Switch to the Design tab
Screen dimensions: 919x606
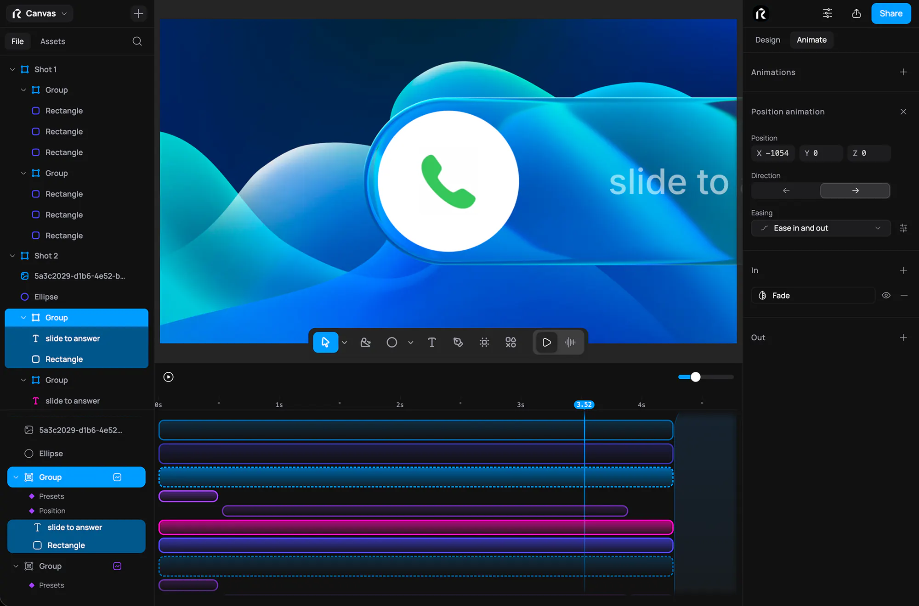pyautogui.click(x=767, y=40)
